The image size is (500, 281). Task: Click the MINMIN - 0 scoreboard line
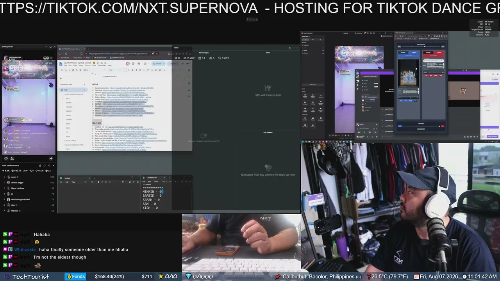tap(153, 192)
